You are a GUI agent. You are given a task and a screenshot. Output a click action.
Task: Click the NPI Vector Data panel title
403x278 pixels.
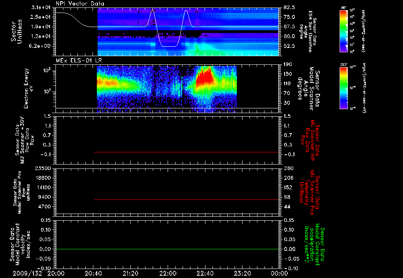(80, 4)
